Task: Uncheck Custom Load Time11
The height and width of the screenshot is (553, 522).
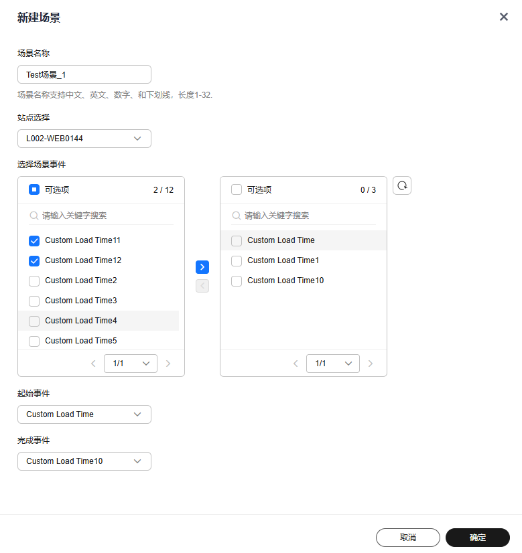Action: [x=34, y=241]
